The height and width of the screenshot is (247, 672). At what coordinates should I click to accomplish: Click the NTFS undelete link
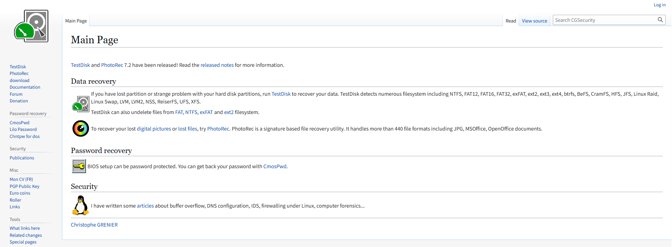click(191, 112)
